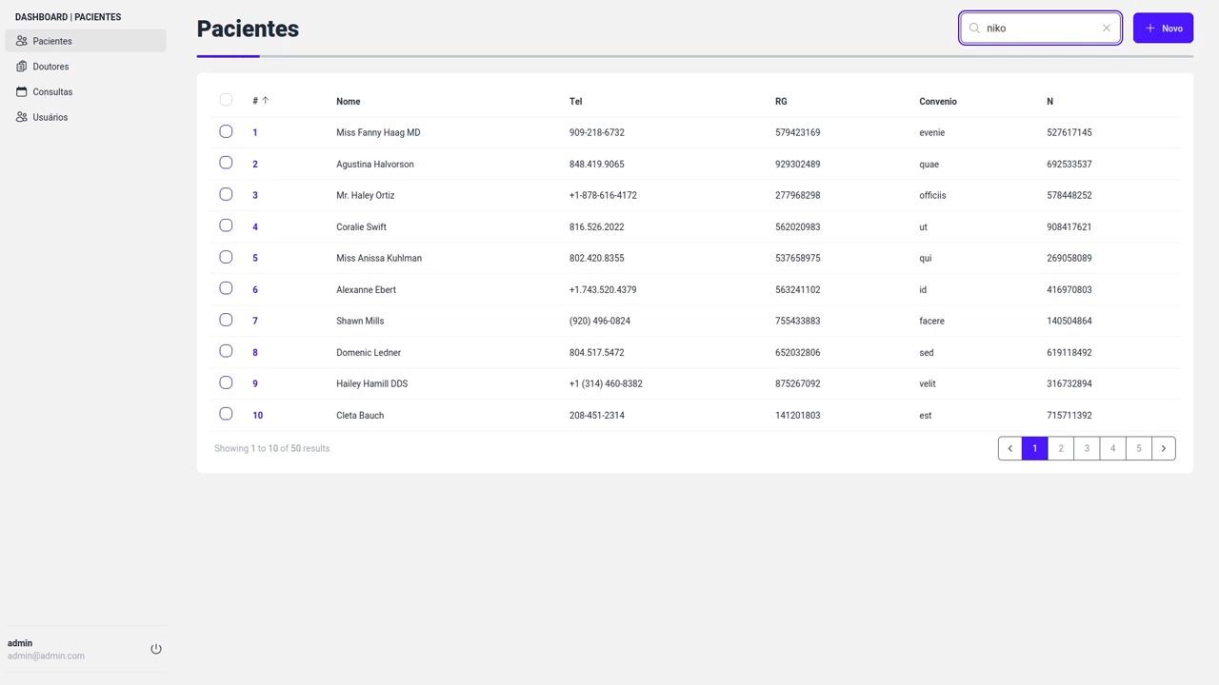The height and width of the screenshot is (685, 1219).
Task: Click the power logout icon
Action: 156,649
